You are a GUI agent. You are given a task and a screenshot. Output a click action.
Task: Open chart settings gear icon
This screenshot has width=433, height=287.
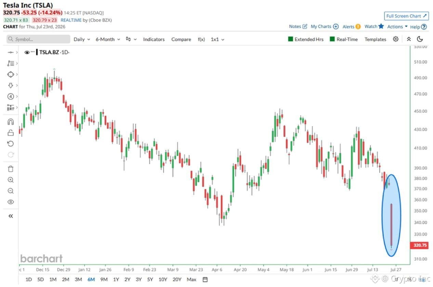click(396, 39)
